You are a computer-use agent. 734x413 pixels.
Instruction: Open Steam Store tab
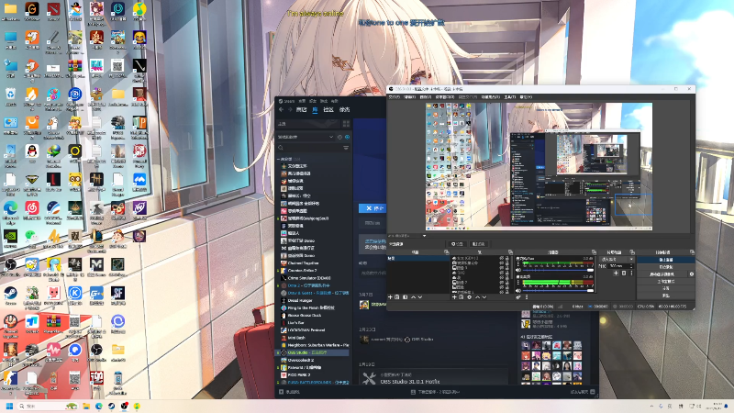(302, 109)
